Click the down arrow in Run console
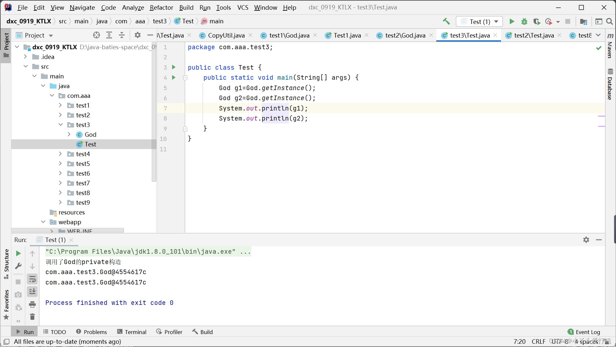Image resolution: width=616 pixels, height=347 pixels. [32, 266]
